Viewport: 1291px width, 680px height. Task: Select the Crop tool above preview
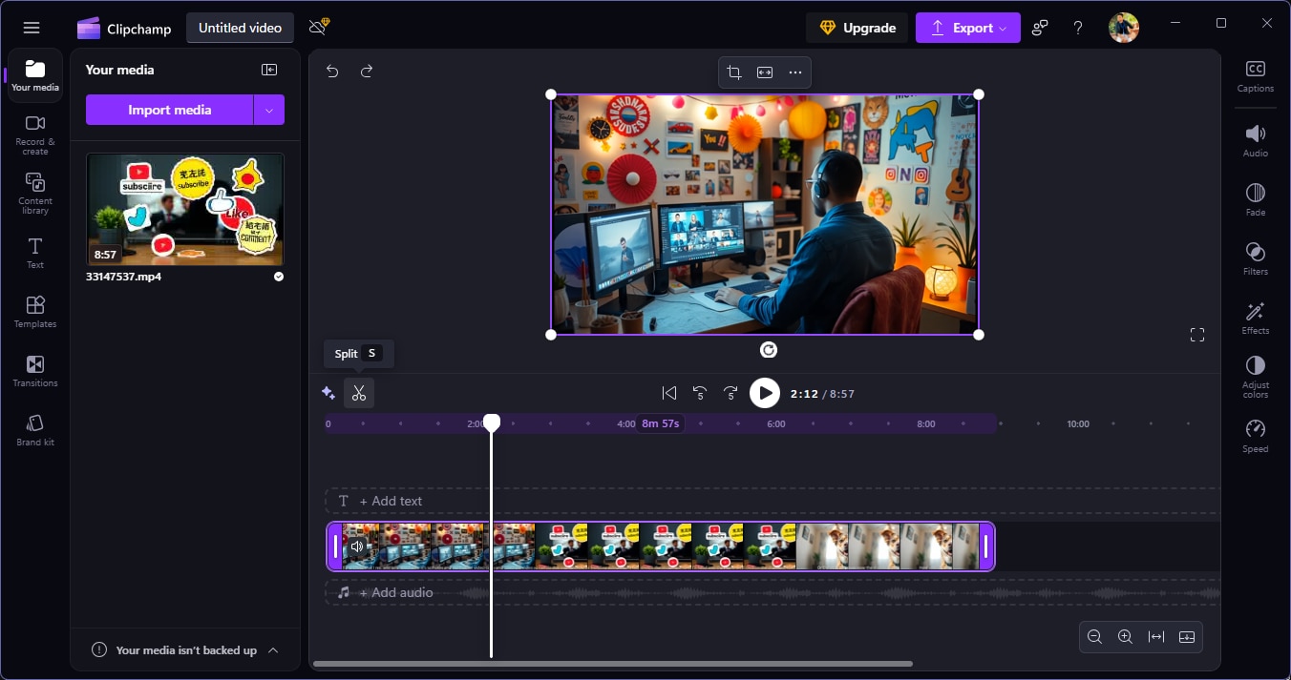[x=734, y=72]
